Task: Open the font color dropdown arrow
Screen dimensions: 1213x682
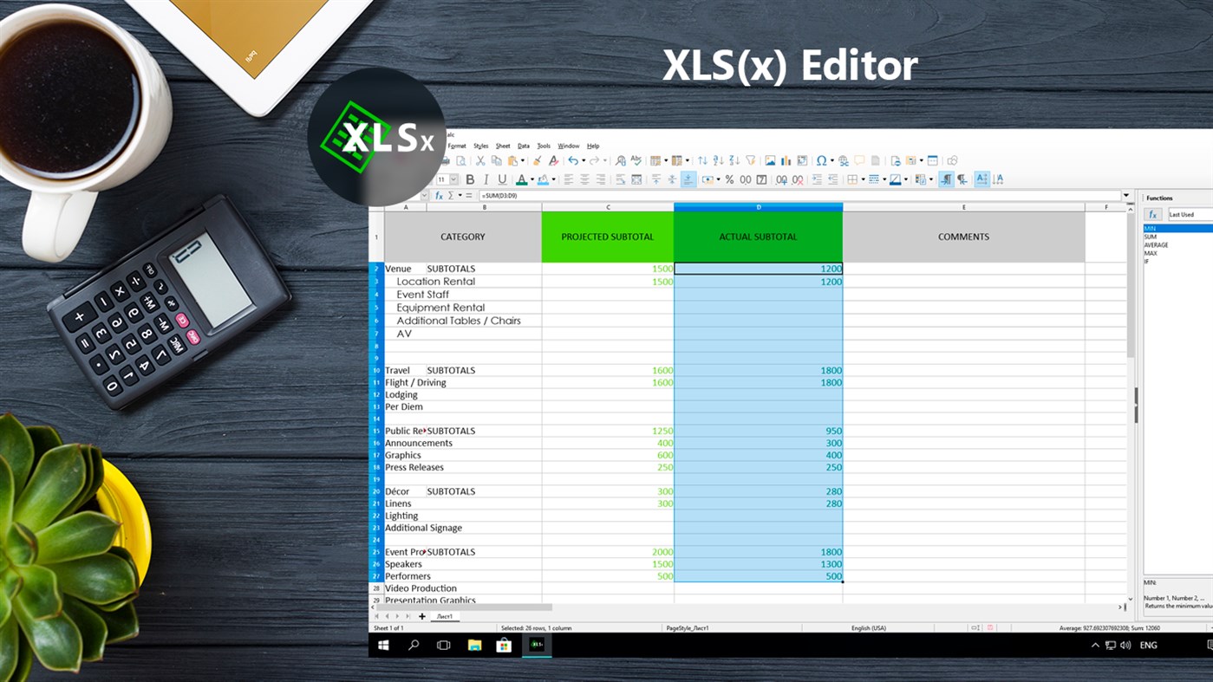Action: [x=532, y=179]
